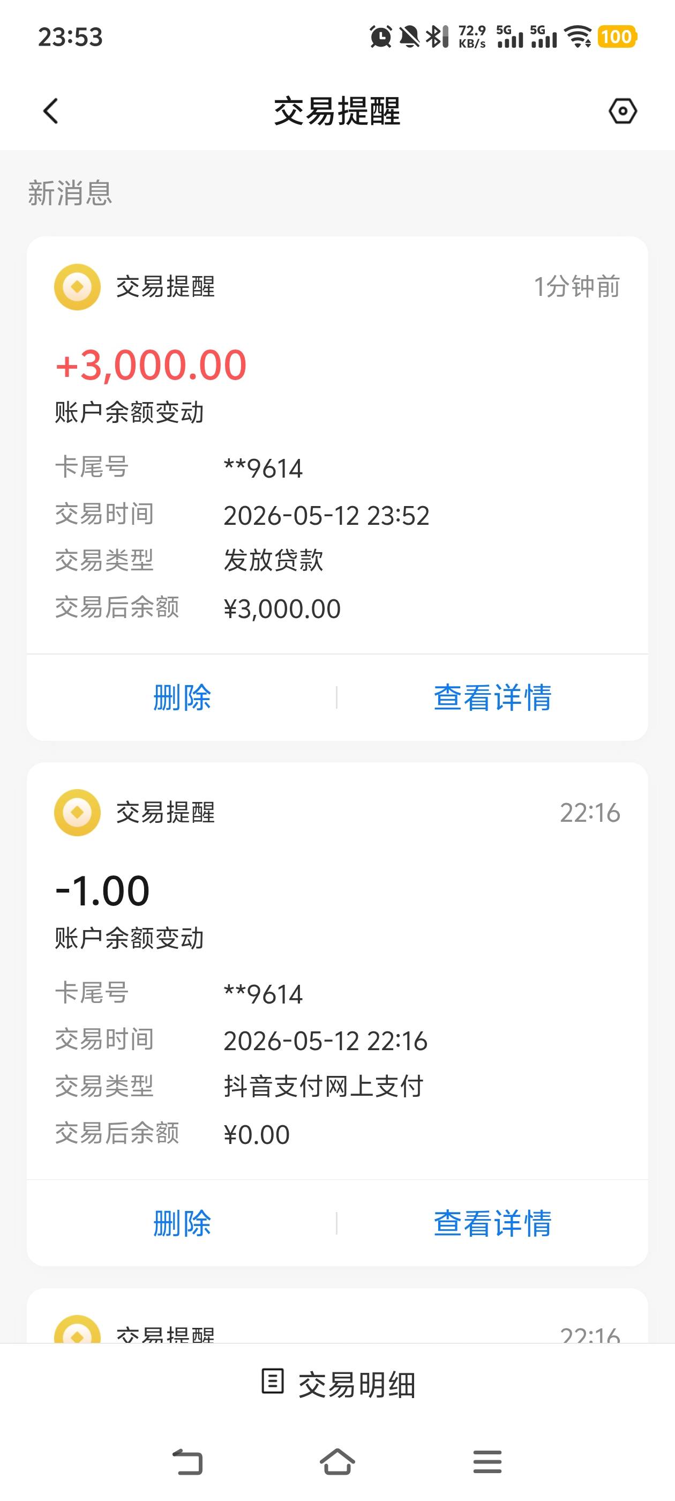The image size is (675, 1501).
Task: Open 交易明细 at the bottom bar
Action: click(338, 1385)
